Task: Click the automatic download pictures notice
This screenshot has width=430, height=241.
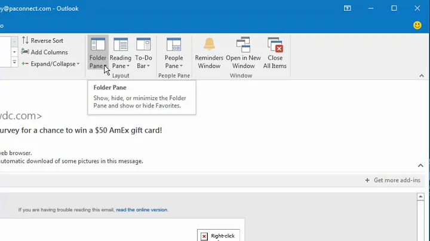Action: tap(72, 161)
